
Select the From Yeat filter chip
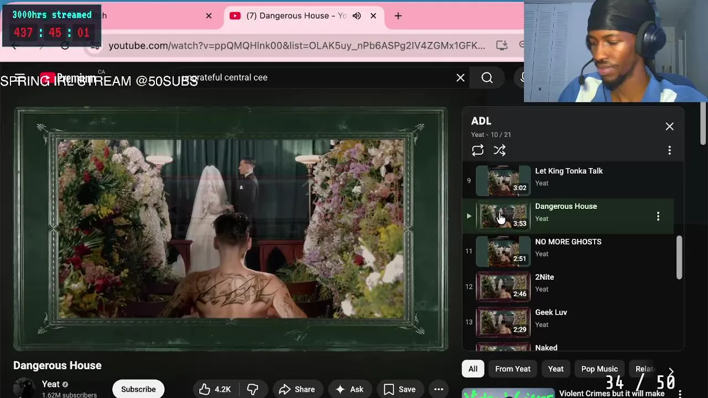(513, 369)
